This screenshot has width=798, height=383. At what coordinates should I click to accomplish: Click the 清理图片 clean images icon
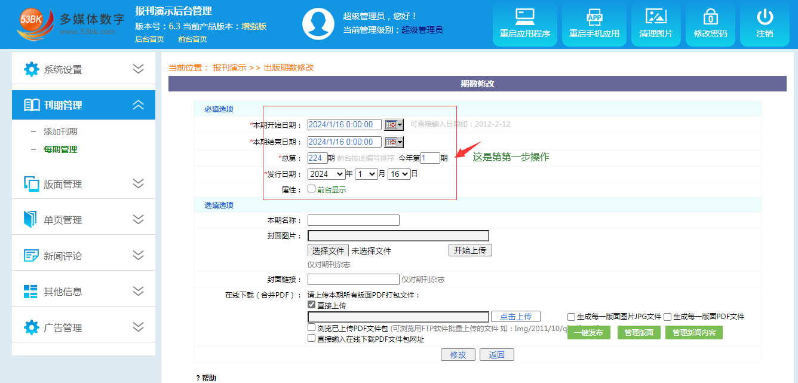click(x=655, y=17)
